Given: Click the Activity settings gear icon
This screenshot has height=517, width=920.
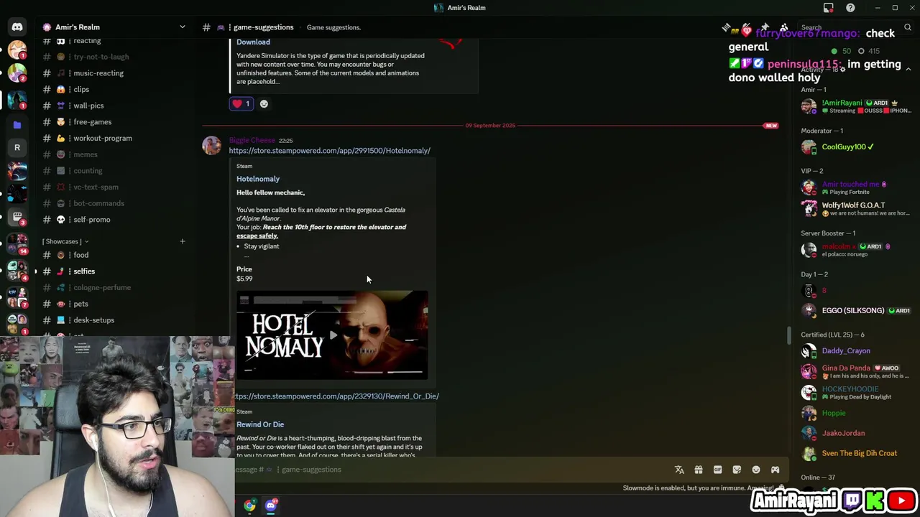Looking at the screenshot, I should (842, 70).
